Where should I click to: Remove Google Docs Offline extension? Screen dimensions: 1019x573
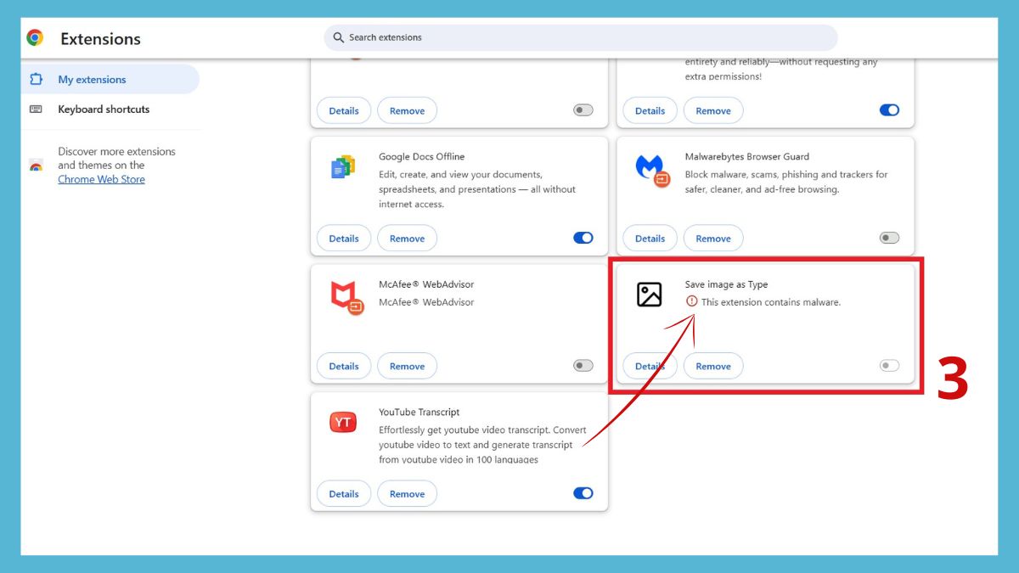tap(407, 239)
